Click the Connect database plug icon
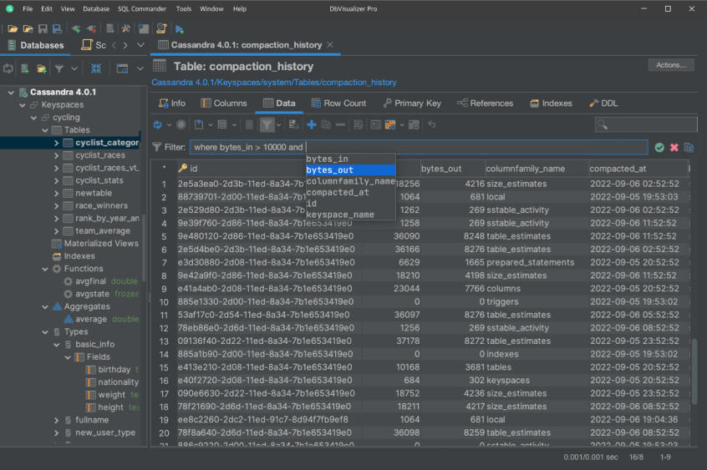The image size is (707, 470). tap(76, 29)
